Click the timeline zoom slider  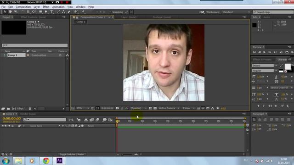point(127,154)
